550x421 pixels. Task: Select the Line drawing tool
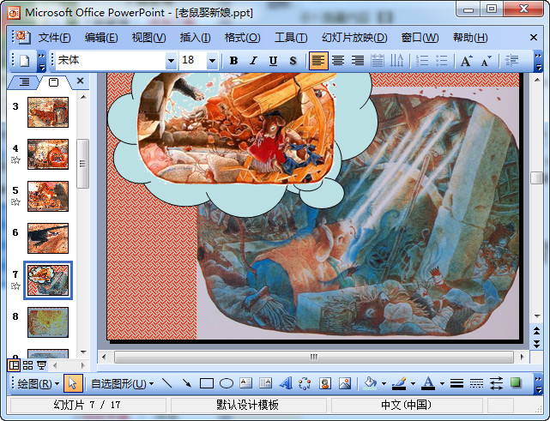pyautogui.click(x=167, y=383)
